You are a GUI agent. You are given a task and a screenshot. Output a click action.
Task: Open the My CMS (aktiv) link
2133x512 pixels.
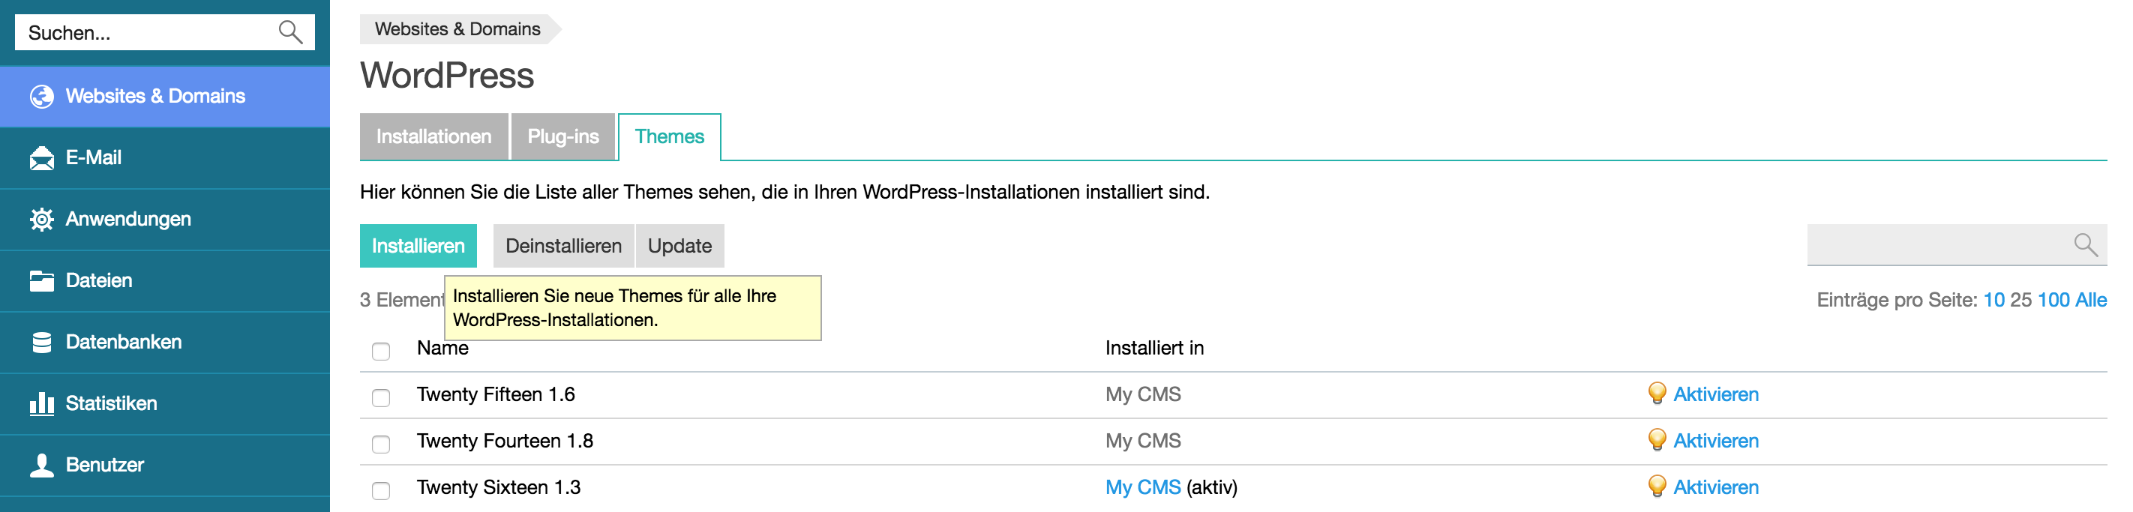(x=1143, y=487)
